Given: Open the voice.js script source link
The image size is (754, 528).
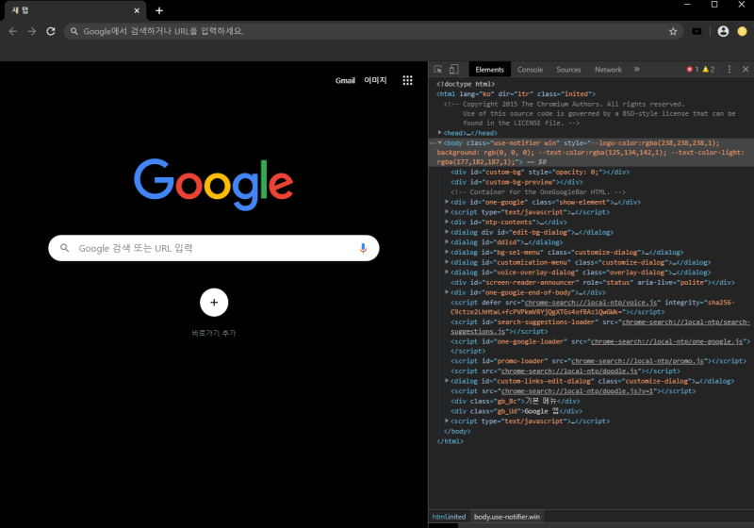Looking at the screenshot, I should [x=591, y=303].
